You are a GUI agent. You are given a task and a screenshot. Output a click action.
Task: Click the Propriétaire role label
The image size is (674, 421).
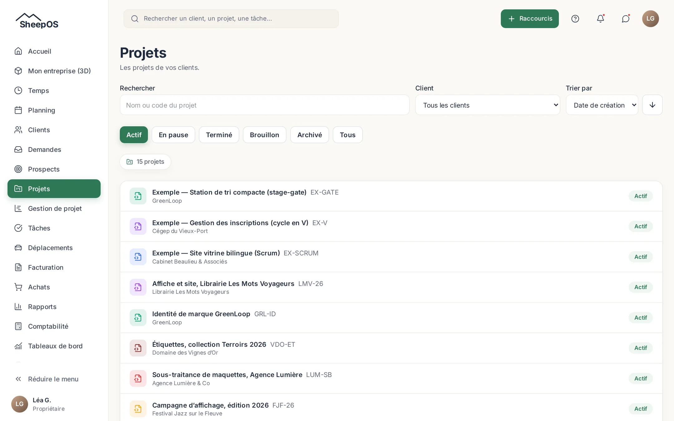pyautogui.click(x=49, y=409)
